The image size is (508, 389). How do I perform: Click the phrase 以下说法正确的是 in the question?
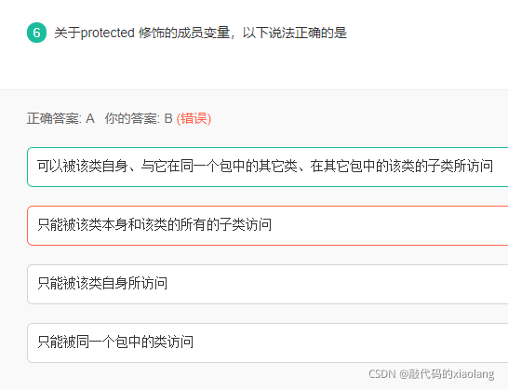[295, 33]
